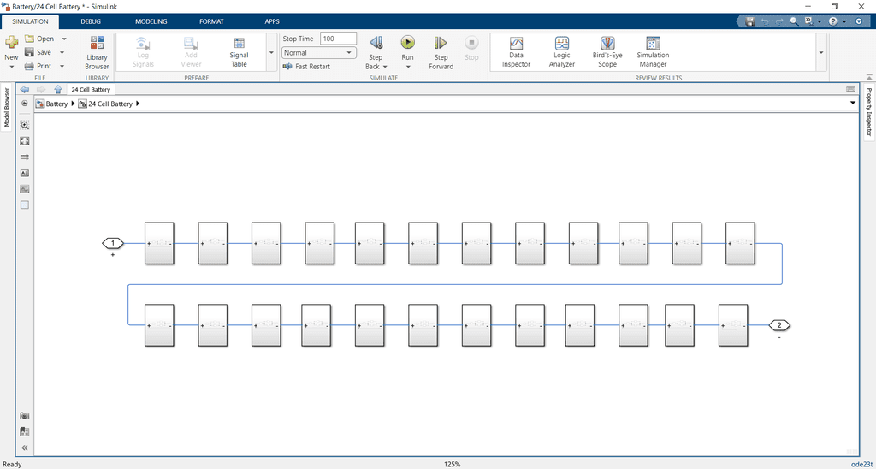Screen dimensions: 876x469
Task: Click Battery in the breadcrumb path
Action: (56, 104)
